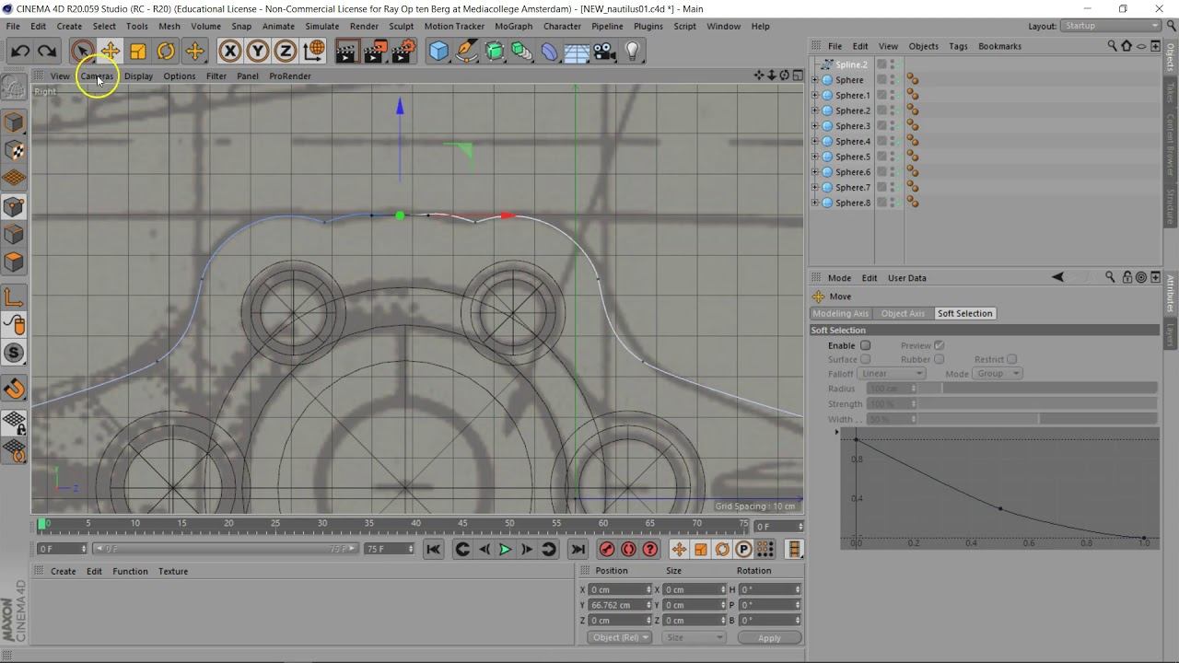This screenshot has width=1179, height=663.
Task: Toggle the Surface checkbox
Action: pos(865,359)
